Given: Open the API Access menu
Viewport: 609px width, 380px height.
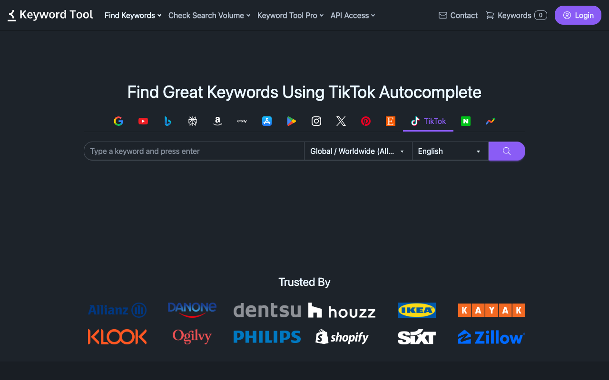Looking at the screenshot, I should click(x=353, y=15).
